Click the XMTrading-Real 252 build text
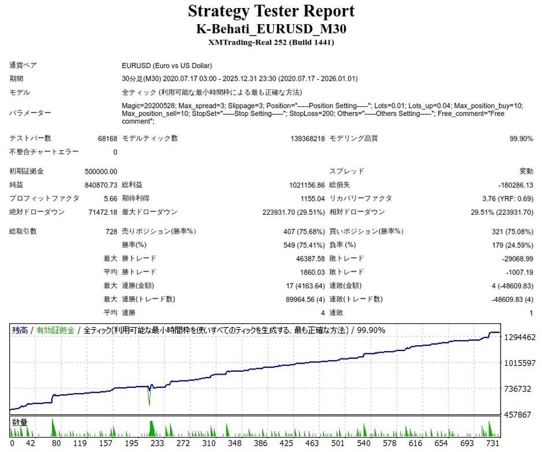542x452 pixels. pyautogui.click(x=271, y=42)
